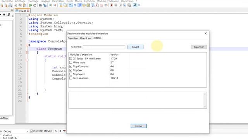248x139 pixels.
Task: Click the Print toolbar icon
Action: [10, 5]
